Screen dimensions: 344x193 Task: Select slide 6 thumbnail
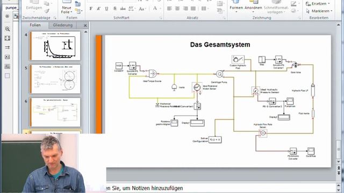point(55,112)
